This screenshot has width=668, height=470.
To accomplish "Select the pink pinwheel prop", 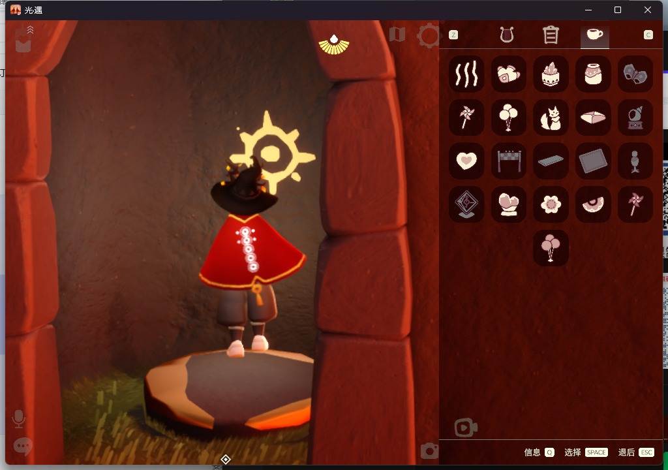I will 635,204.
